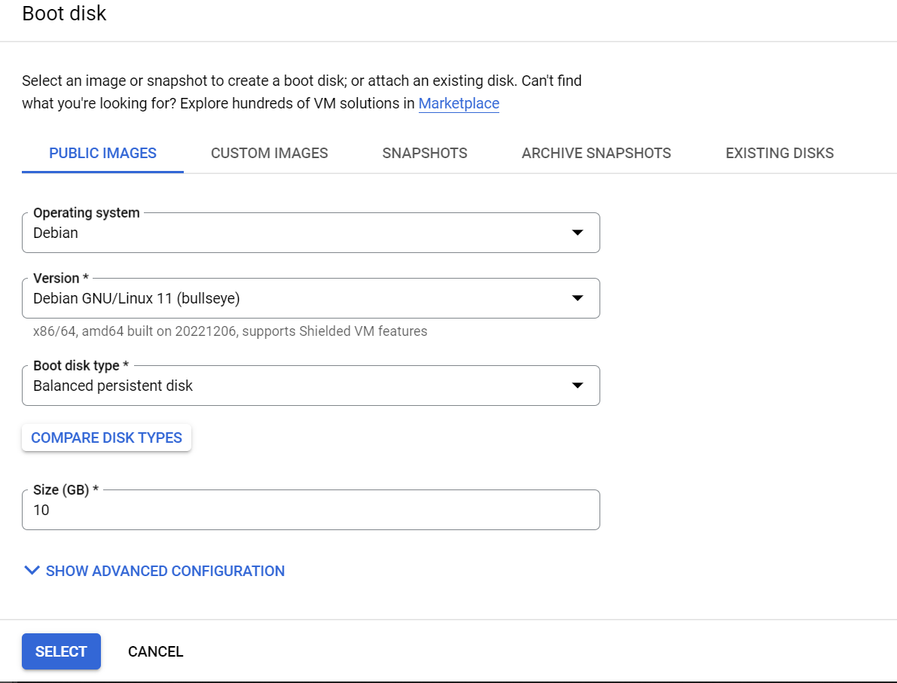Select the Existing Disks tab
The height and width of the screenshot is (683, 897).
coord(780,154)
